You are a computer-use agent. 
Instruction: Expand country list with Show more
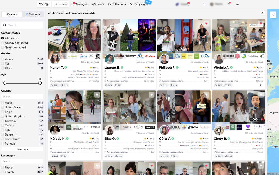22,149
